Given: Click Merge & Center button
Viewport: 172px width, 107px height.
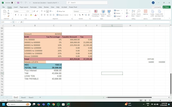Looking at the screenshot, I should coord(62,15).
